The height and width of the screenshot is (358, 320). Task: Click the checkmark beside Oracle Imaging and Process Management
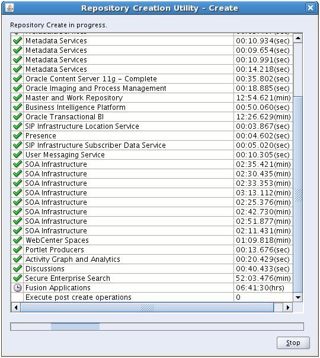click(x=18, y=88)
